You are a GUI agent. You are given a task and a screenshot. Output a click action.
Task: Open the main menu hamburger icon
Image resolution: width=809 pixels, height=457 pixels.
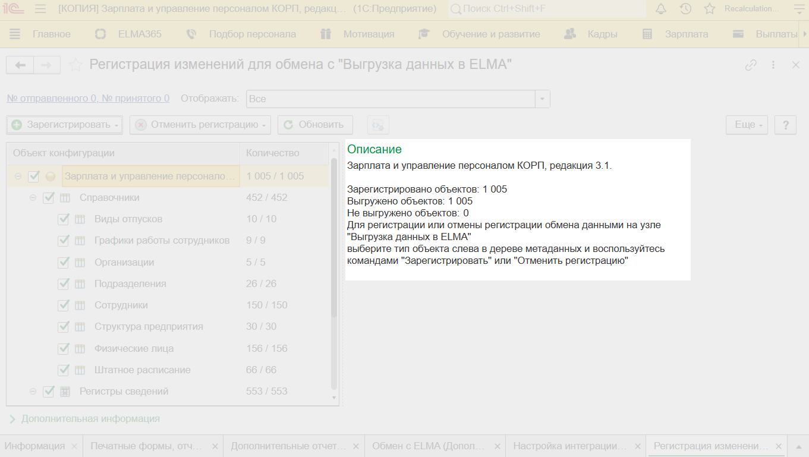40,9
